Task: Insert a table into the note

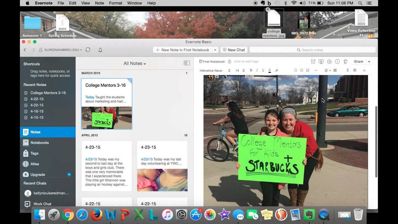Action: coord(335,70)
